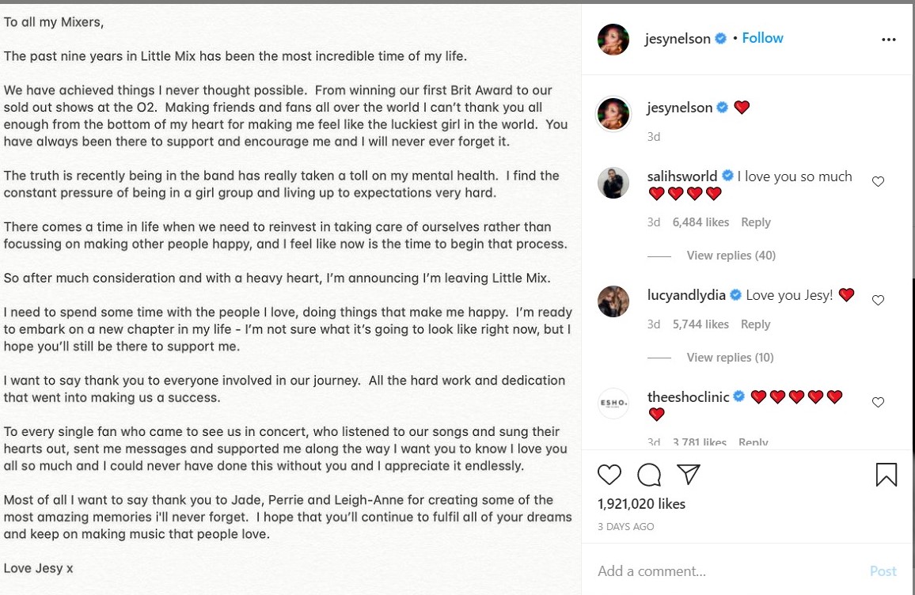This screenshot has width=915, height=595.
Task: Click the comment speech bubble icon
Action: tap(649, 475)
